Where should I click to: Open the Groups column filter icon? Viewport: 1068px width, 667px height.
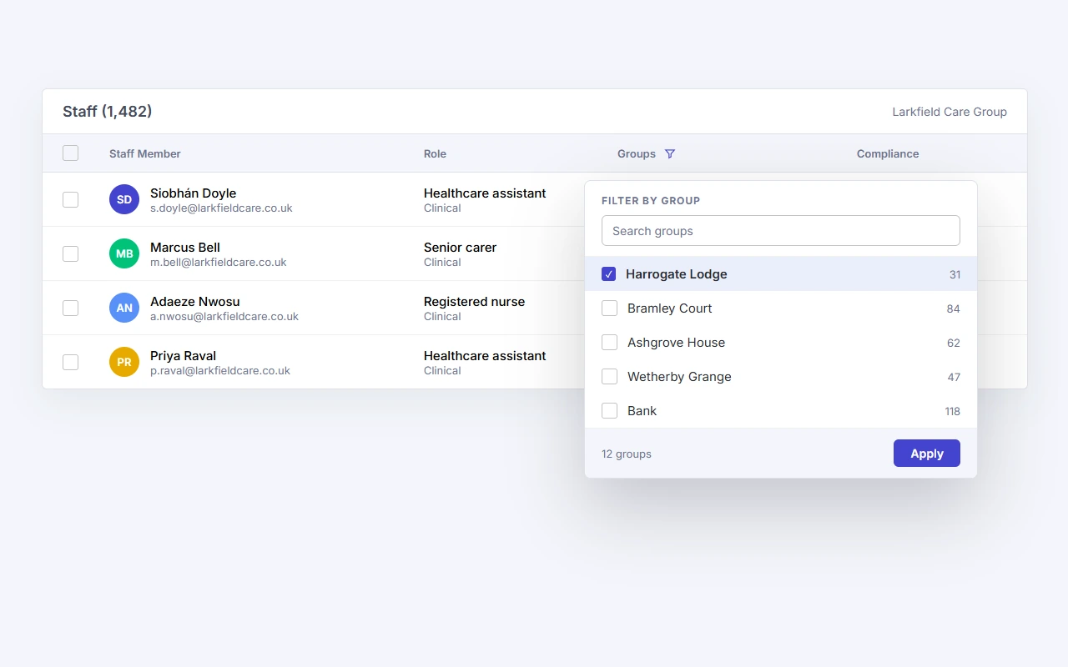coord(669,153)
